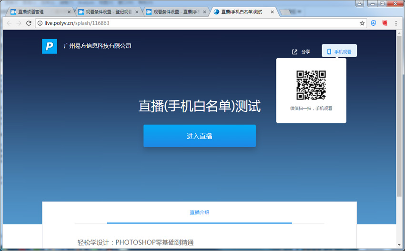Viewport: 405px width, 251px height.
Task: Click the red extension icon in toolbar
Action: pyautogui.click(x=385, y=23)
